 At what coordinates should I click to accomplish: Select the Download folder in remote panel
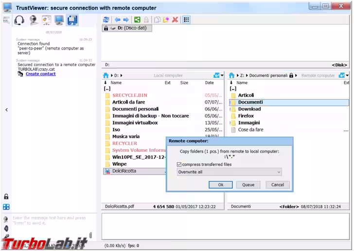[x=249, y=109]
